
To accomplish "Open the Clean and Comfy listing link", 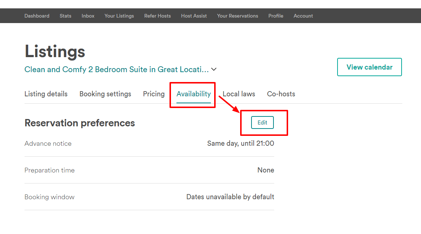I will click(116, 69).
